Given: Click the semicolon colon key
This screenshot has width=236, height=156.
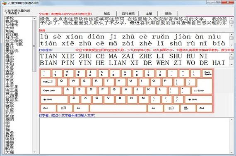Looking at the screenshot, I should [173, 91].
